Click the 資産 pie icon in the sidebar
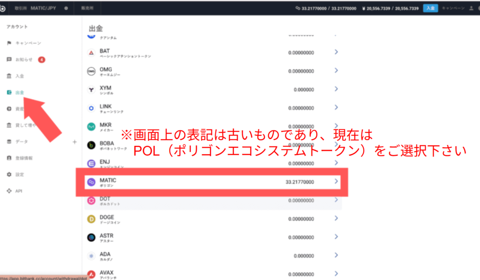The image size is (480, 280). 9,109
